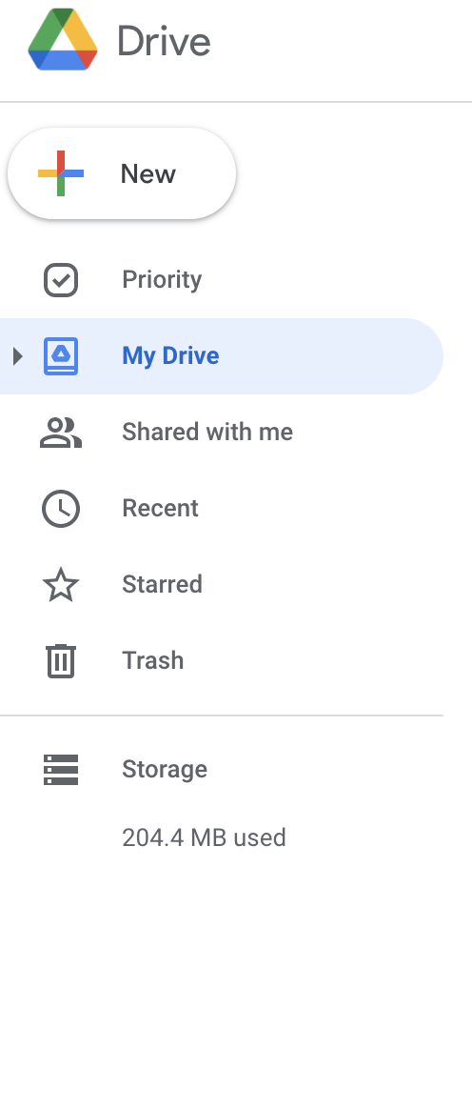
Task: Click the Storage stacked bars icon
Action: point(61,770)
